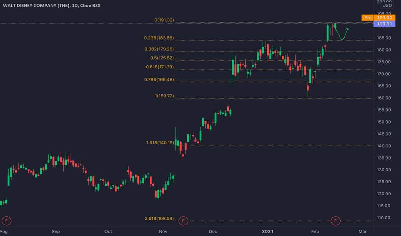Select the 0.786(166.48) Fibonacci level label
The image size is (401, 236).
pos(159,80)
